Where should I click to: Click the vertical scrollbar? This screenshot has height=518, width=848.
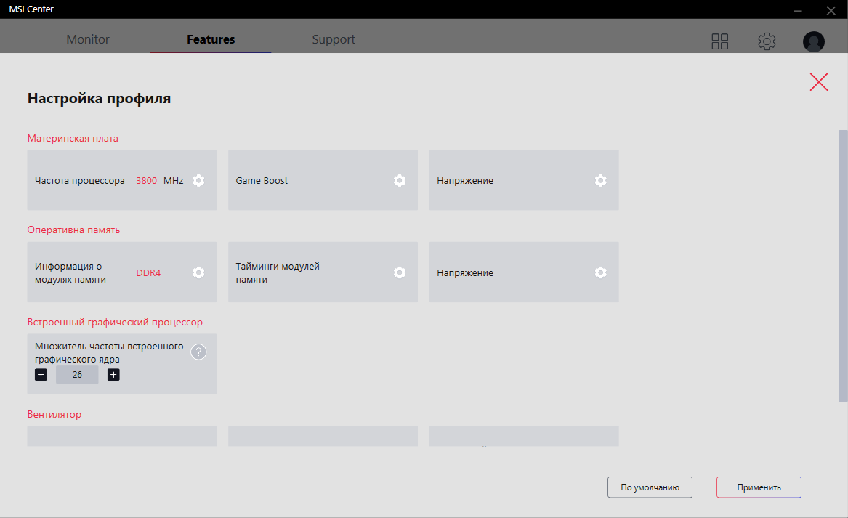pyautogui.click(x=843, y=265)
